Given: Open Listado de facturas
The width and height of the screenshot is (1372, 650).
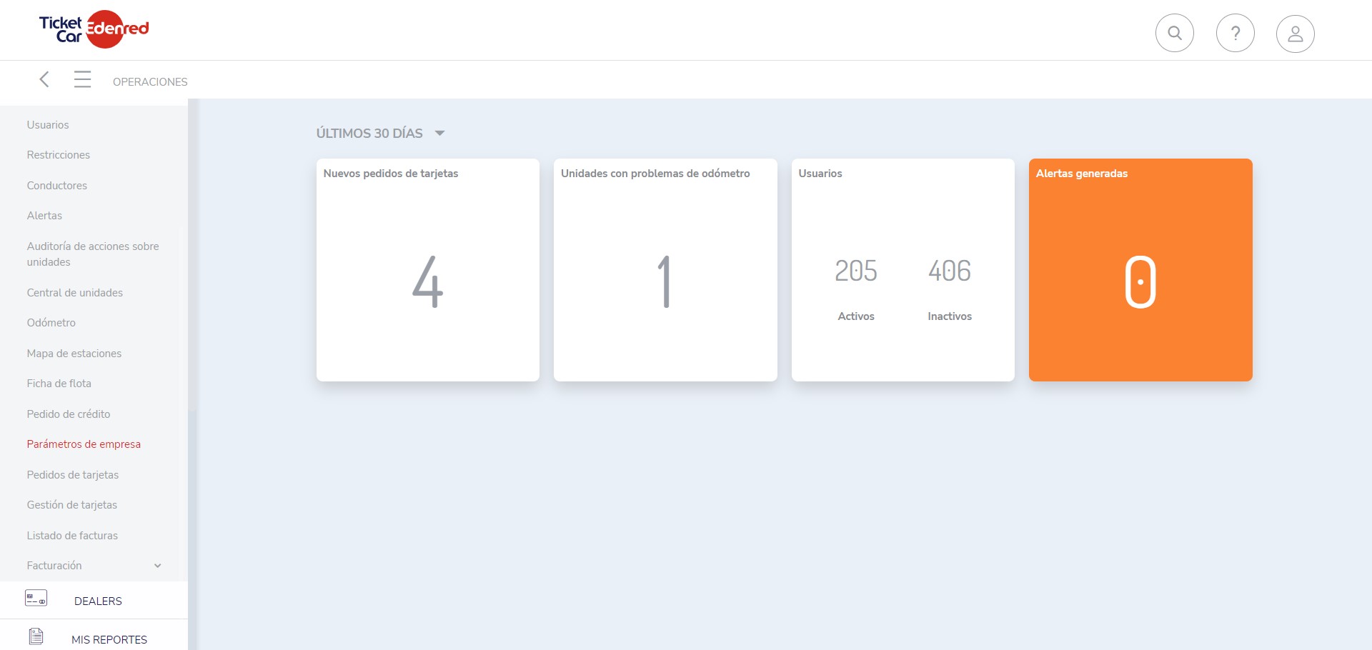Looking at the screenshot, I should (x=72, y=536).
